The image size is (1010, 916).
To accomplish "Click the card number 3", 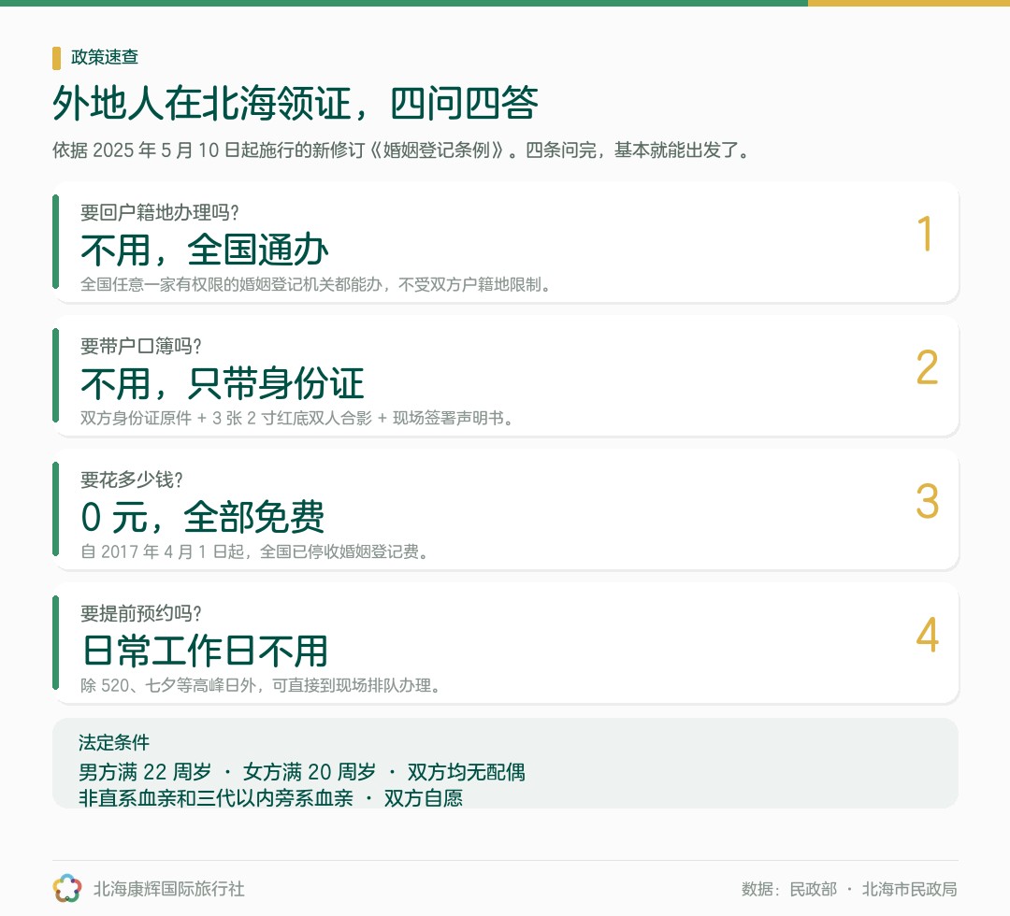I will coord(927,501).
